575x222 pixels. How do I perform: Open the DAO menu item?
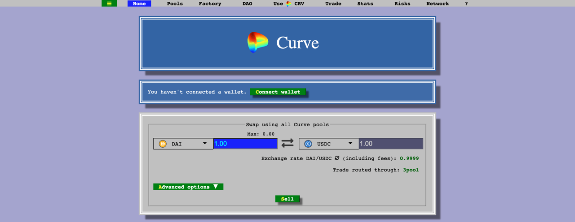coord(247,4)
